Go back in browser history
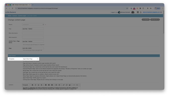 point(7,8)
